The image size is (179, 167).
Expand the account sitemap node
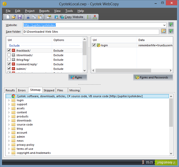(9, 133)
